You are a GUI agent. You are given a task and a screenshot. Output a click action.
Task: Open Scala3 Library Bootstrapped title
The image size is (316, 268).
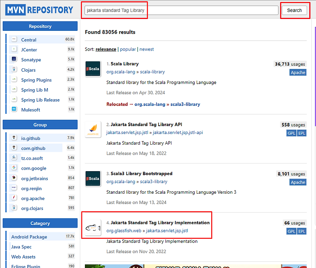pos(141,174)
